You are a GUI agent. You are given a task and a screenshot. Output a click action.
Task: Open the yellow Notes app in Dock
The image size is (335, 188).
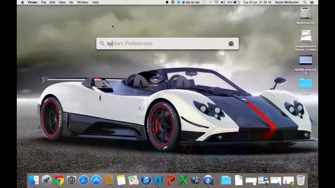click(121, 180)
